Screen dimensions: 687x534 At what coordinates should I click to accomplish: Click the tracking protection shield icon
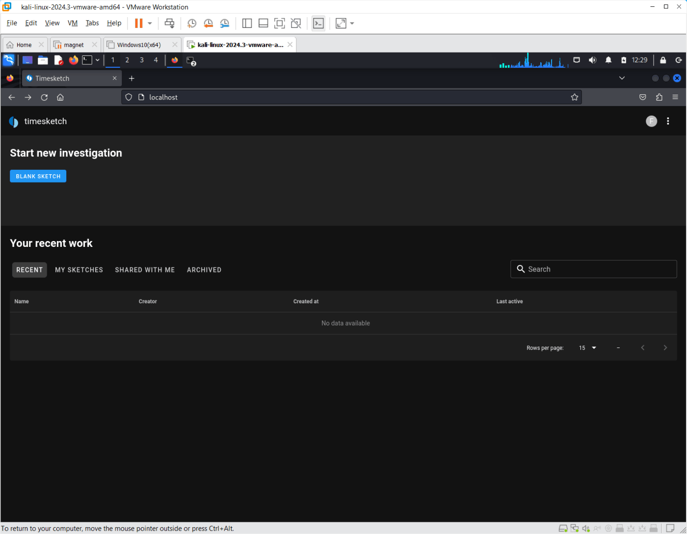coord(129,97)
